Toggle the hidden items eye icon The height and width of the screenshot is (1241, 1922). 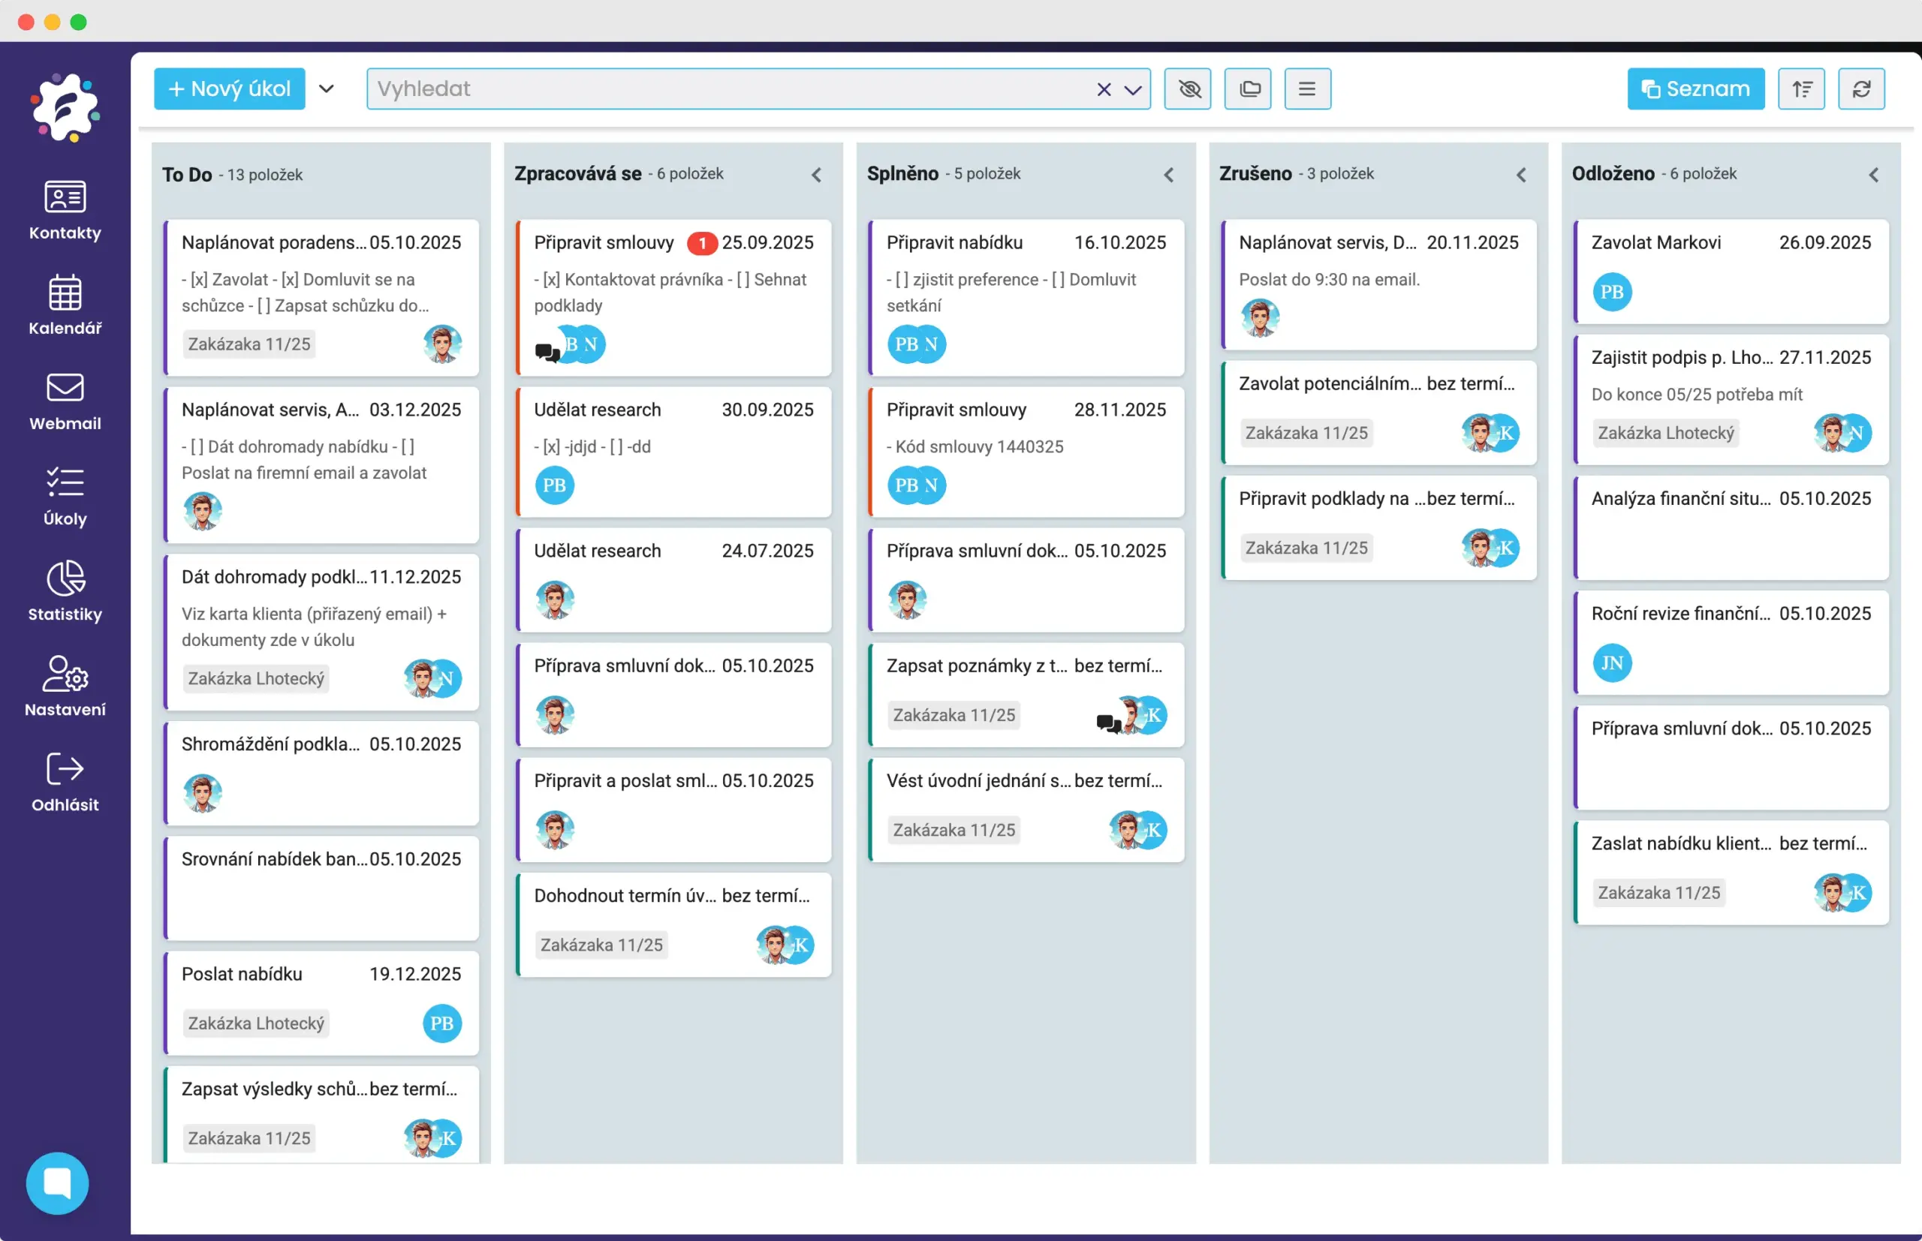1188,89
